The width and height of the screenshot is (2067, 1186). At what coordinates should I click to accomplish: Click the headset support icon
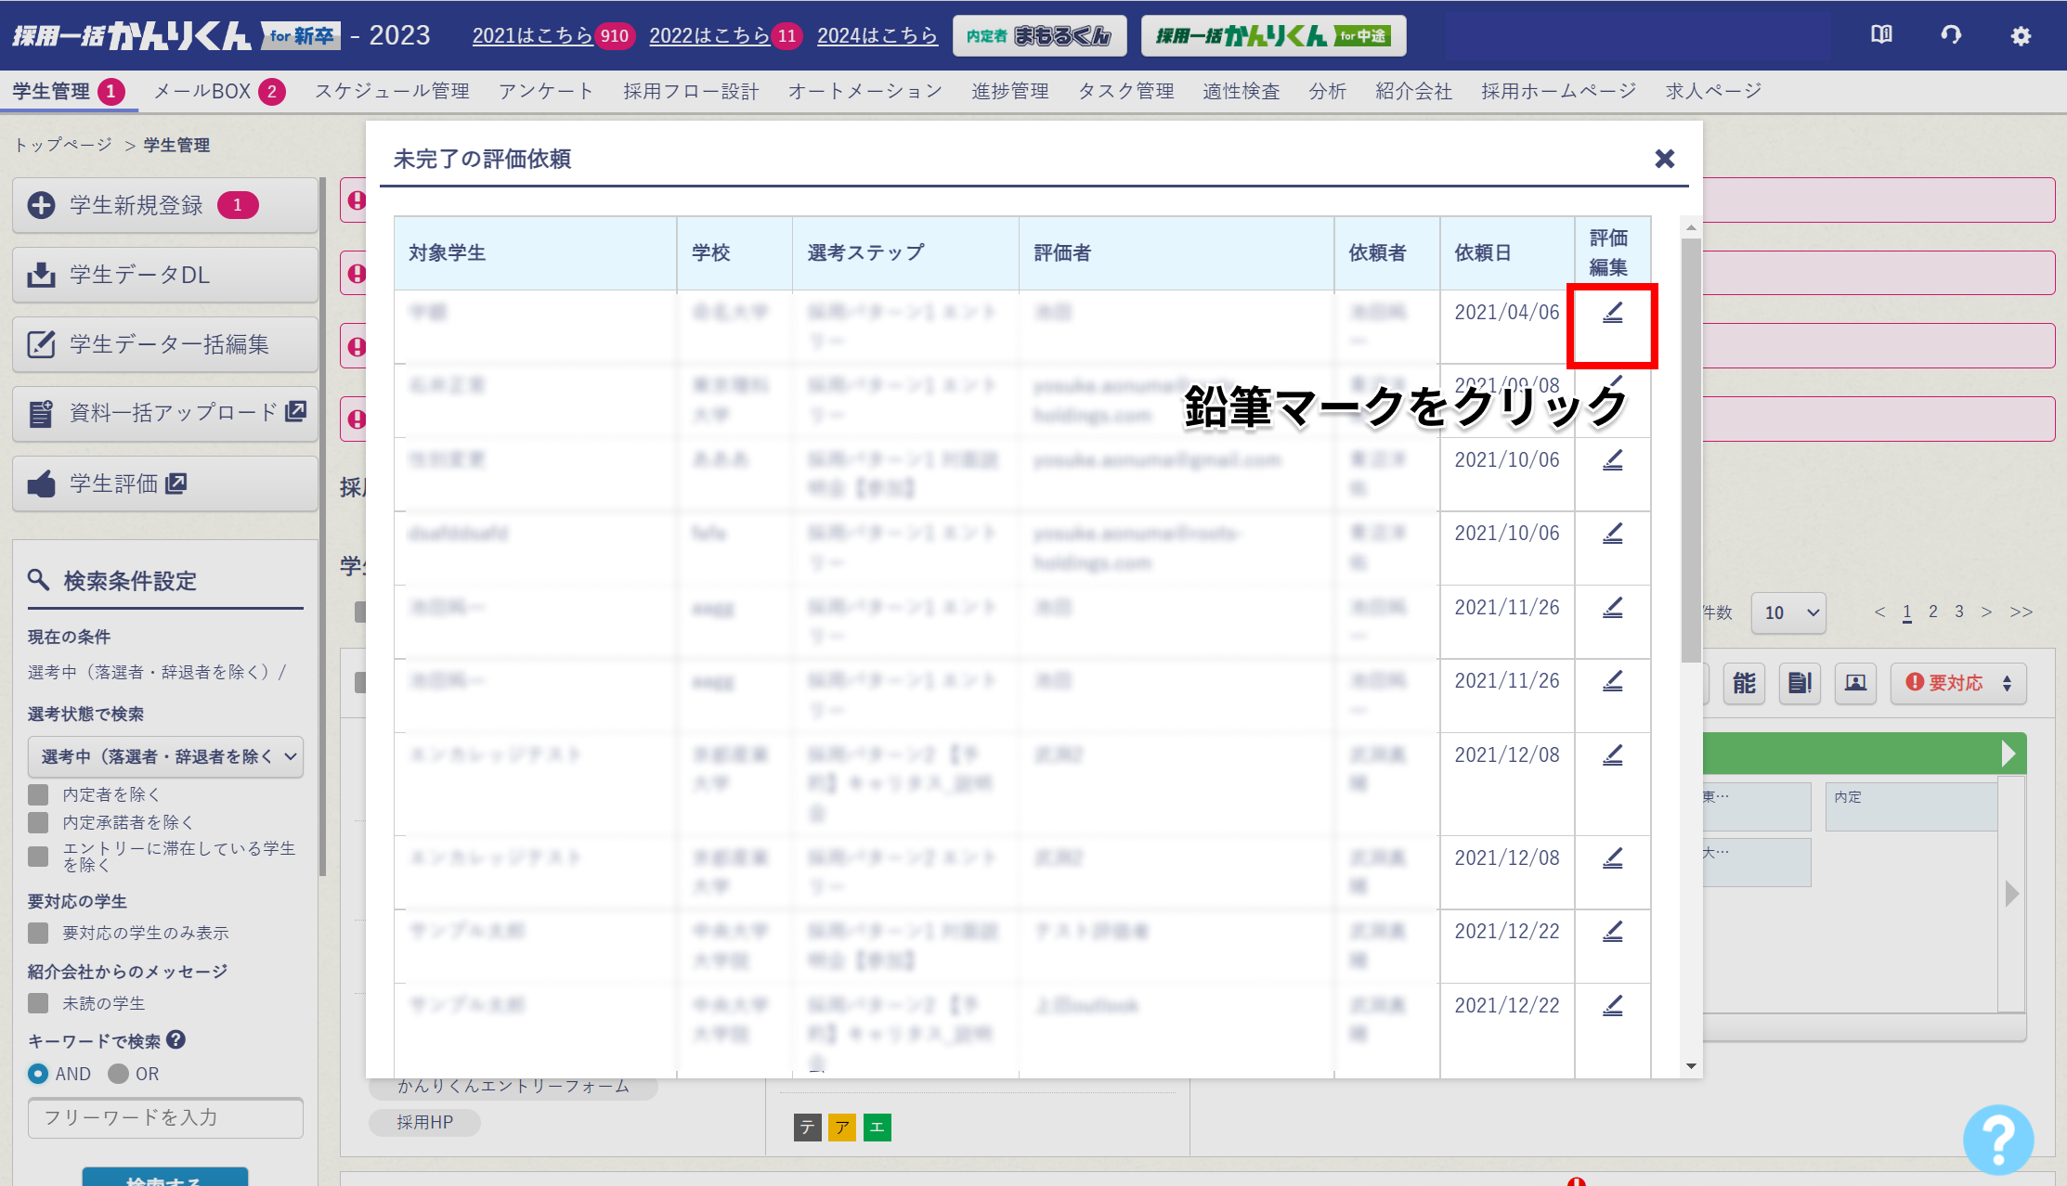1951,35
